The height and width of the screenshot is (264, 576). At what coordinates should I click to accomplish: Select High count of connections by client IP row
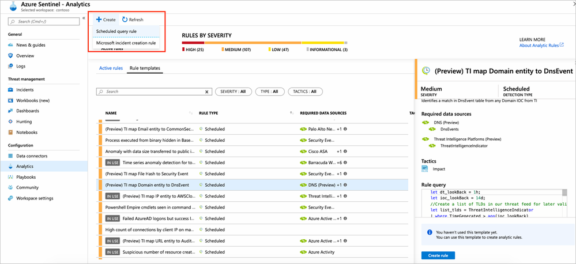click(252, 230)
